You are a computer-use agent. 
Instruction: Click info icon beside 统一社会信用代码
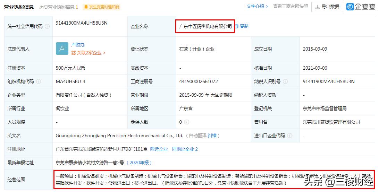47,27
